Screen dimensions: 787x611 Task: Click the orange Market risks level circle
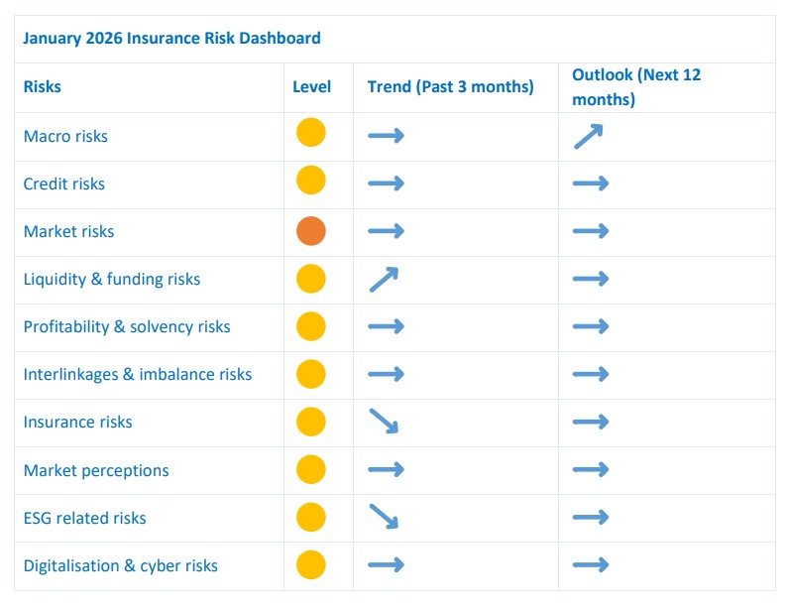311,231
